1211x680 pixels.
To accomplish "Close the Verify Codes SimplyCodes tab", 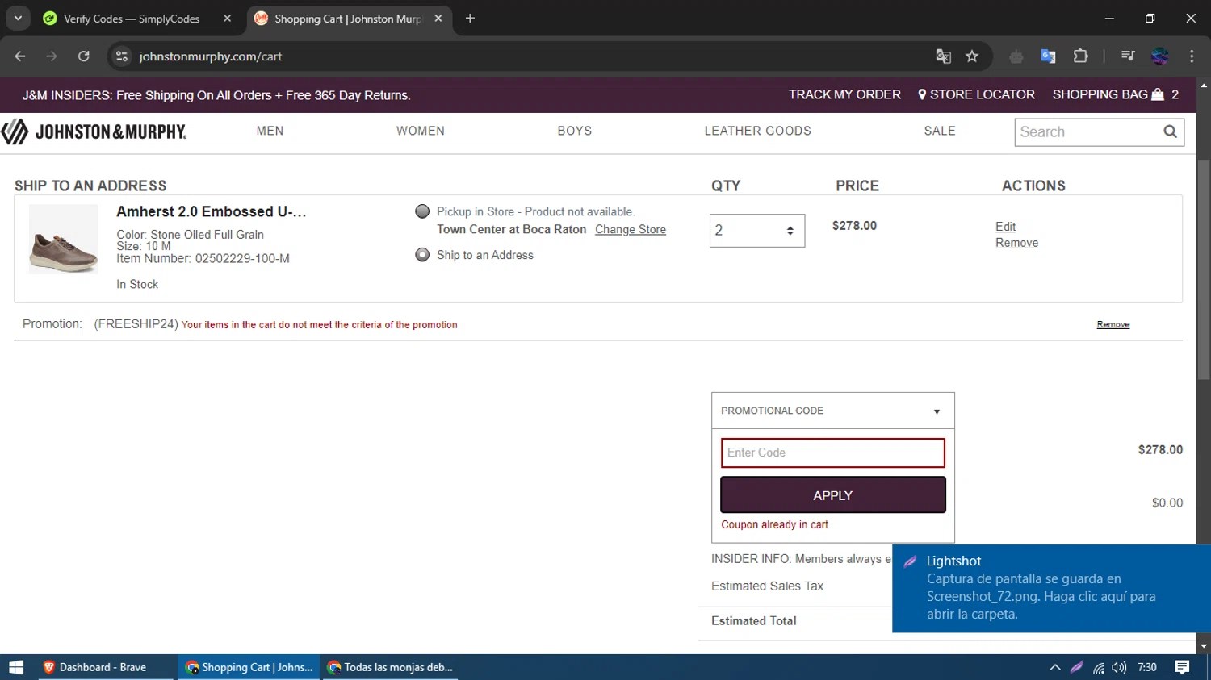I will [227, 19].
